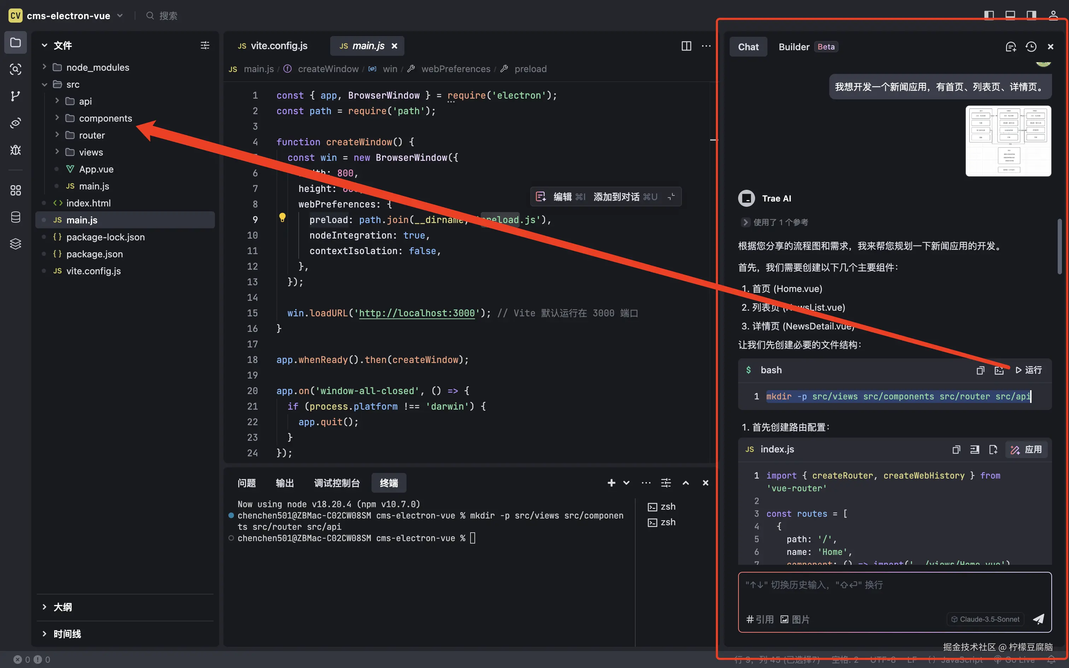The image size is (1069, 668).
Task: Switch to the 调试控制台 tab
Action: coord(337,483)
